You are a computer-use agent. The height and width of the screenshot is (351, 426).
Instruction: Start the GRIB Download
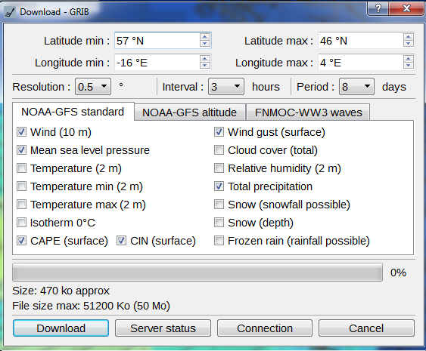[61, 328]
